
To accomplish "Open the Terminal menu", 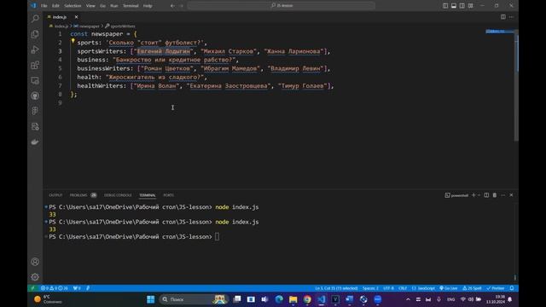I will [x=131, y=6].
